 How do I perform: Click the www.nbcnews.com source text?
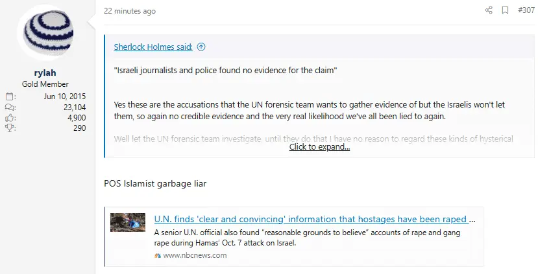[x=195, y=255]
